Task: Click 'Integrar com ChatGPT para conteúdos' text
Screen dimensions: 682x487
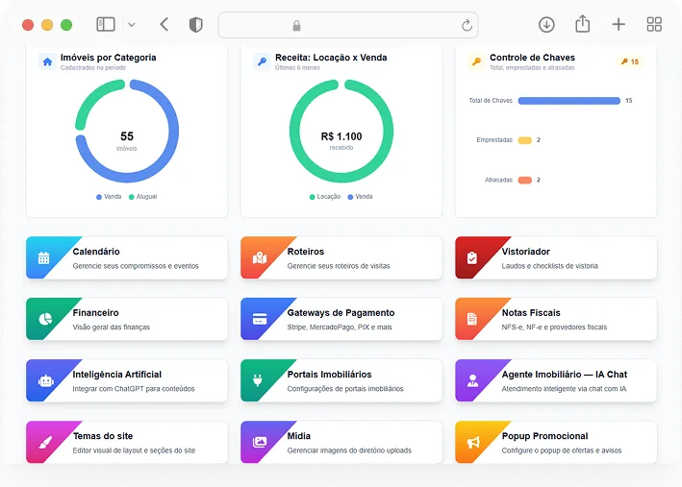Action: (134, 389)
